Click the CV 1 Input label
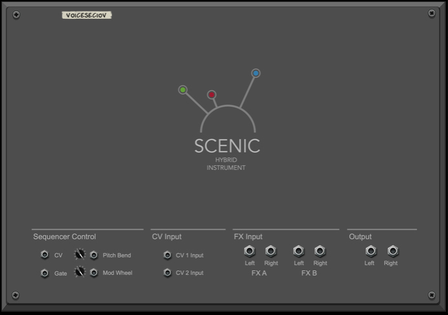 click(x=190, y=255)
